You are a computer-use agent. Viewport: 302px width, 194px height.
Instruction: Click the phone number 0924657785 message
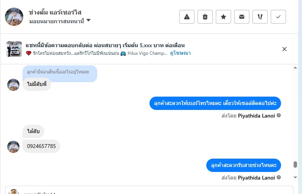42,146
